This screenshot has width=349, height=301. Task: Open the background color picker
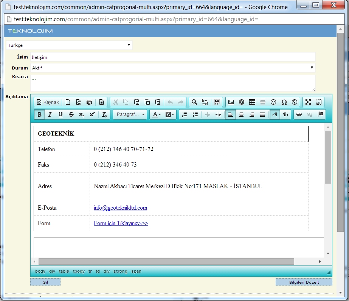[170, 114]
